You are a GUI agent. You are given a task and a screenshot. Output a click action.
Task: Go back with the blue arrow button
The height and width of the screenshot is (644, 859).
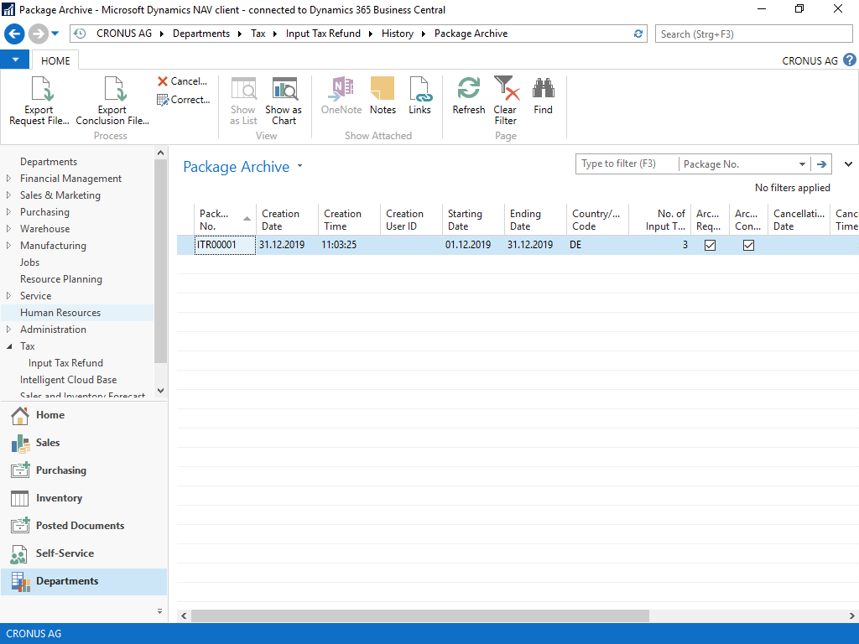[x=15, y=34]
